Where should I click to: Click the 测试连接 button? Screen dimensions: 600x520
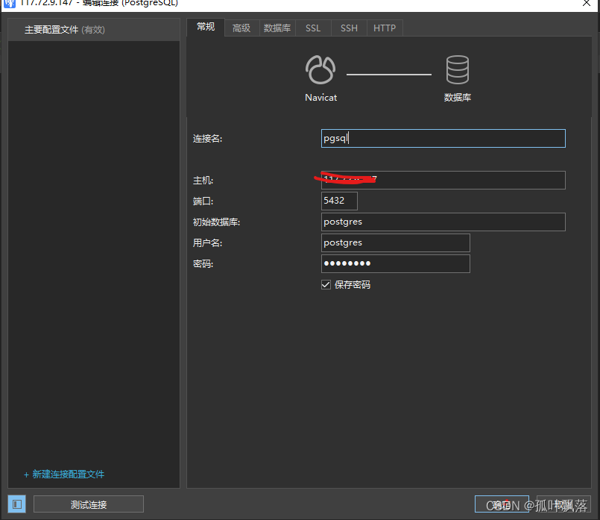(89, 504)
